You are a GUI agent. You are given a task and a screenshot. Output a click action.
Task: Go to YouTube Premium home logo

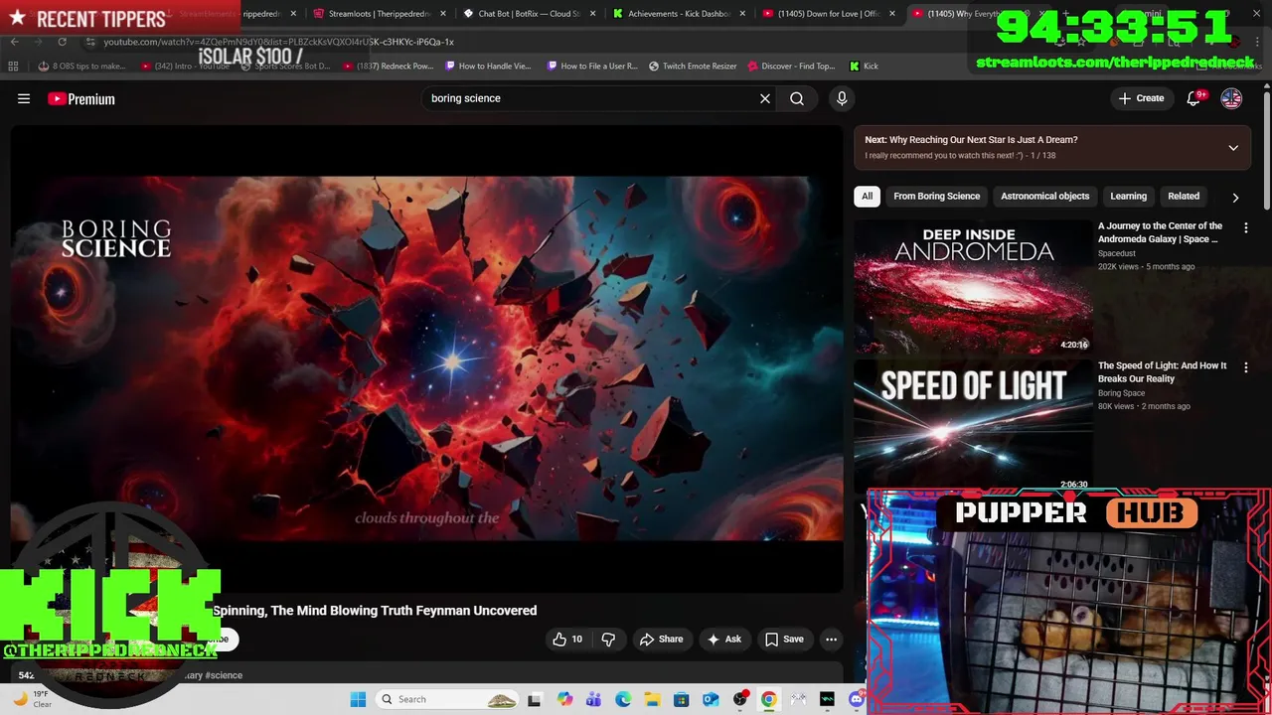(81, 98)
